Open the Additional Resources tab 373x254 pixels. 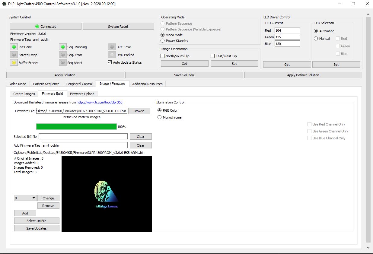tap(147, 84)
